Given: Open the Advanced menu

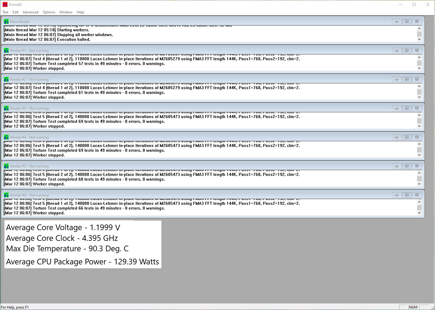Looking at the screenshot, I should 30,12.
